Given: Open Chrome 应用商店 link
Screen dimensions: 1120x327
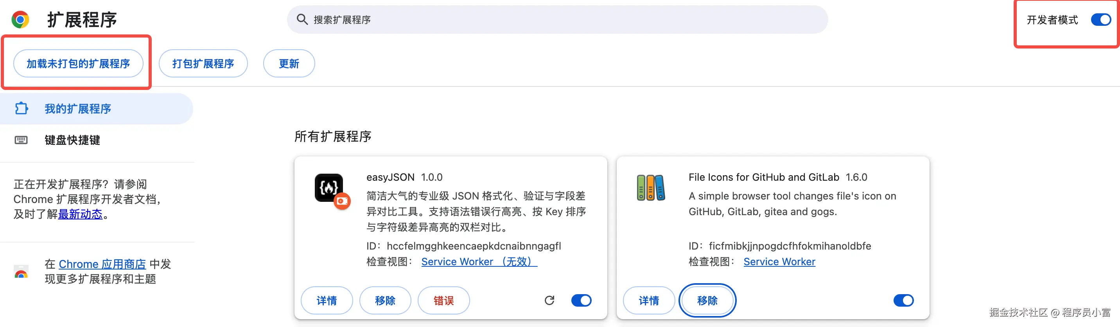Looking at the screenshot, I should click(102, 264).
